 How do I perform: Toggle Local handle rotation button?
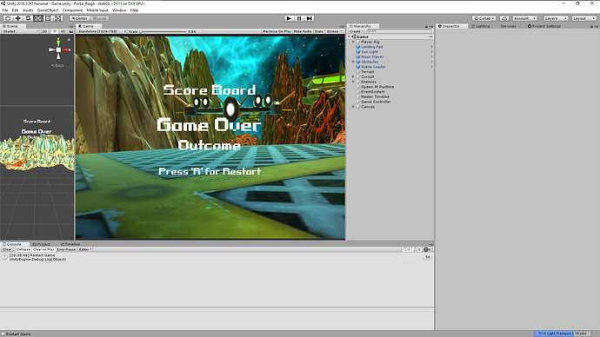(x=99, y=18)
